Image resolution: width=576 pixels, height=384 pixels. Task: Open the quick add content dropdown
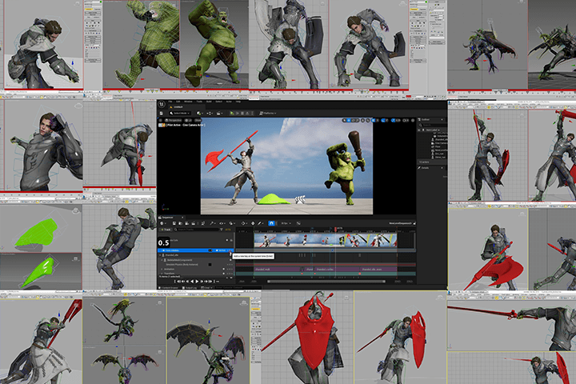pyautogui.click(x=200, y=113)
